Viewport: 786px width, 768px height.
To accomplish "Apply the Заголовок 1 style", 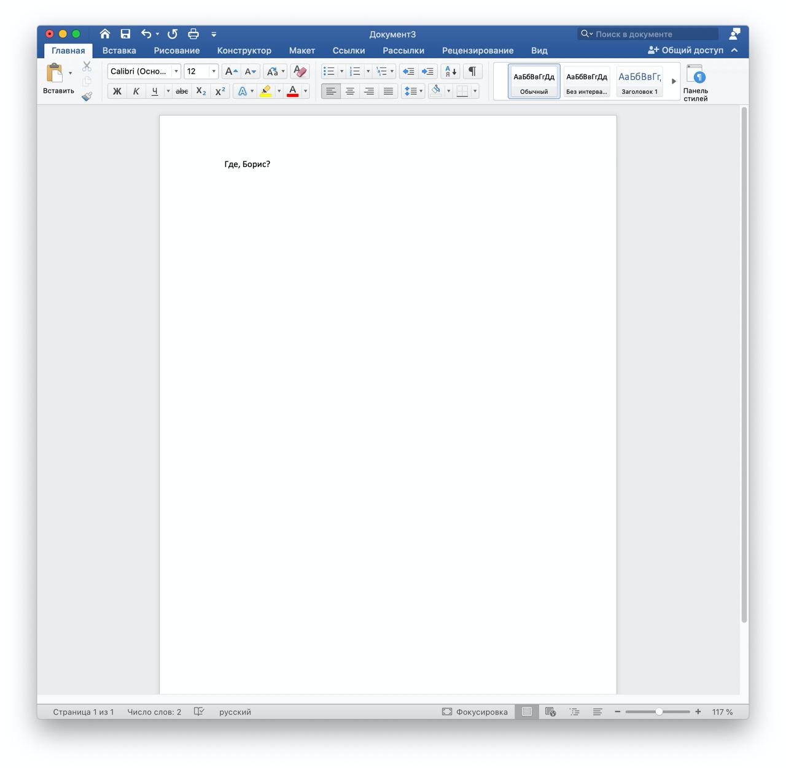I will (x=639, y=81).
